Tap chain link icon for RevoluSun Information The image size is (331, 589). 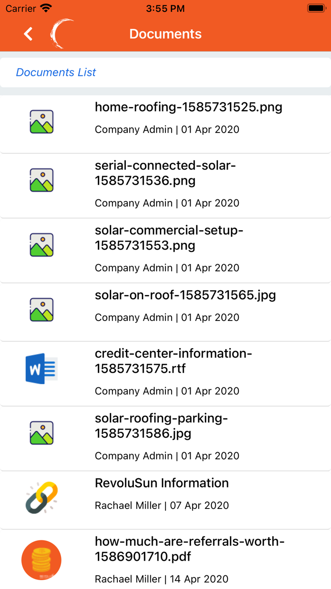tap(42, 498)
